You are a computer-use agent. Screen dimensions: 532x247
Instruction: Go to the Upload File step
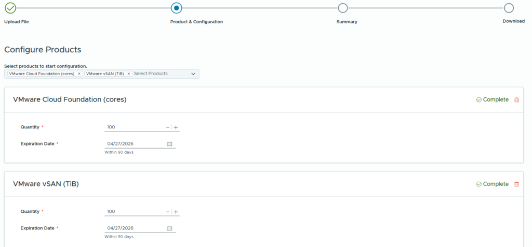point(10,8)
